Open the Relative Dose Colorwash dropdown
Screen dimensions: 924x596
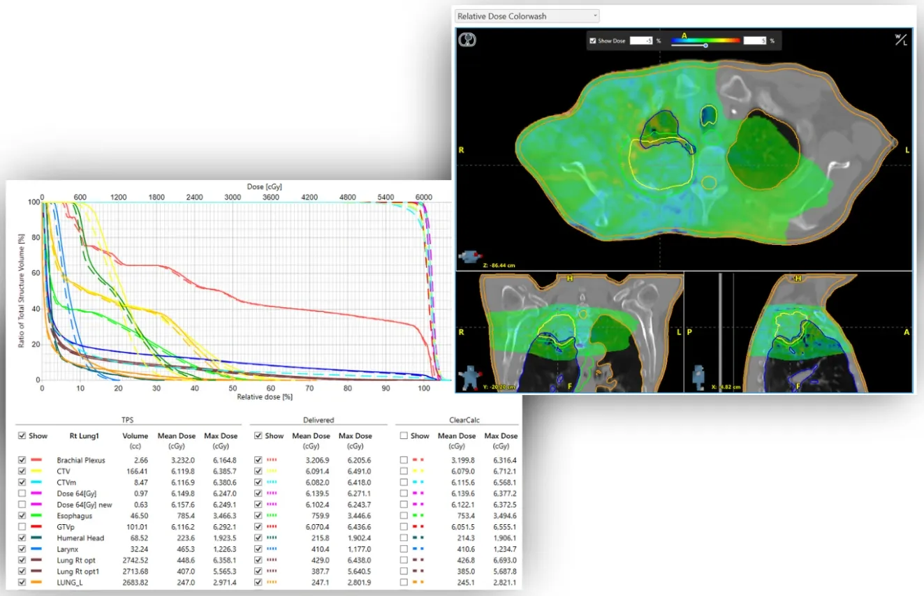tap(526, 15)
